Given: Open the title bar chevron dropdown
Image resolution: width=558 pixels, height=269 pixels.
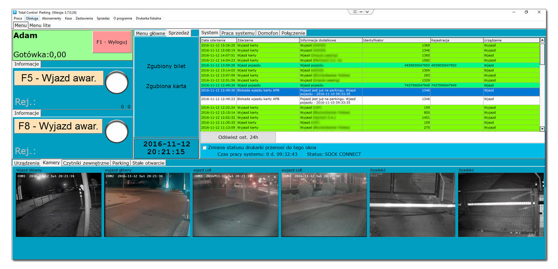Looking at the screenshot, I should click(367, 12).
